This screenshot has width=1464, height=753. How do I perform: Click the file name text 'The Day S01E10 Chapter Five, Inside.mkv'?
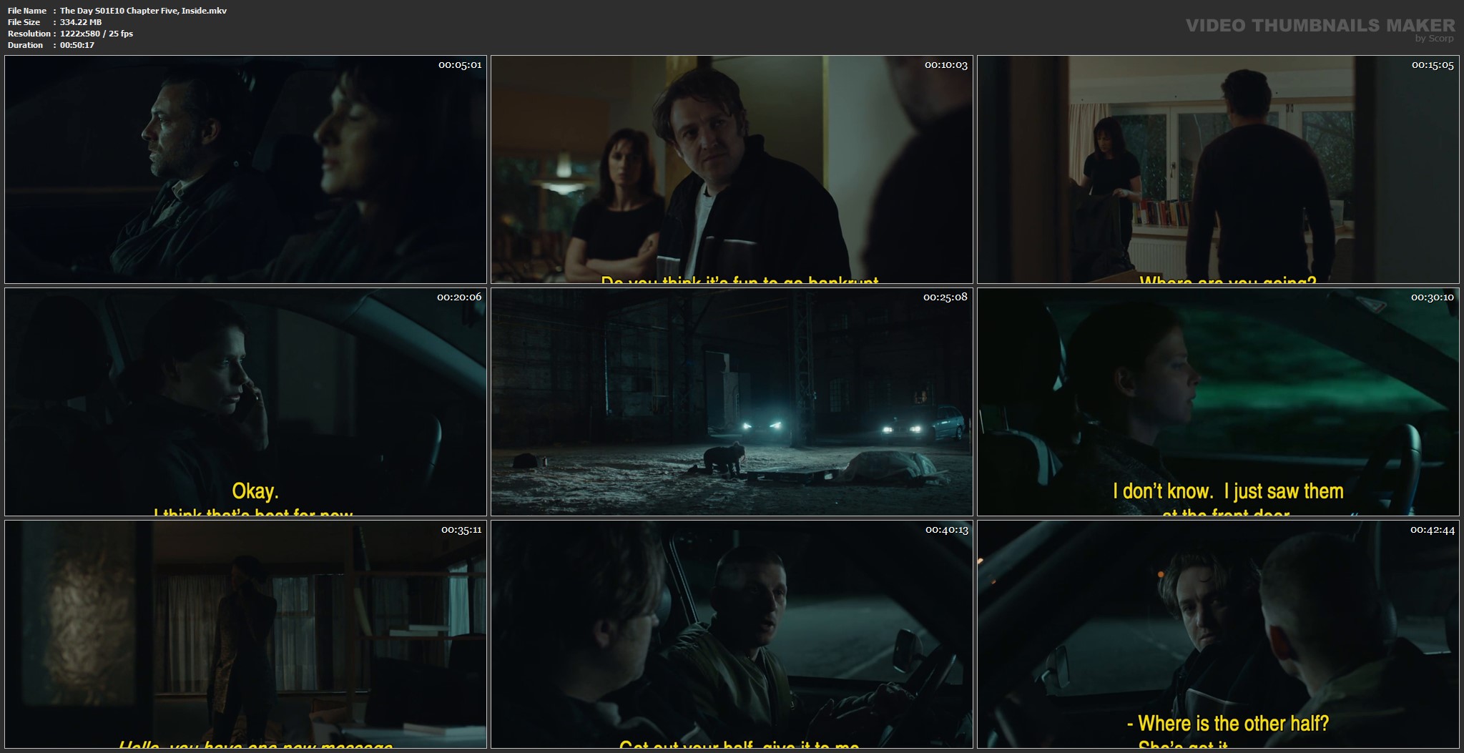(143, 11)
